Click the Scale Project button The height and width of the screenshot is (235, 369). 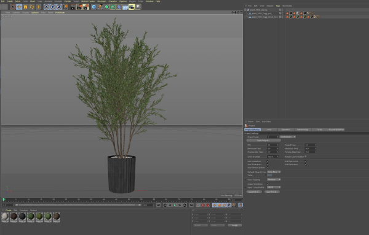tap(264, 141)
